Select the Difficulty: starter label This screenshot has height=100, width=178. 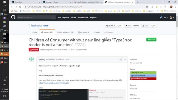click(x=143, y=72)
